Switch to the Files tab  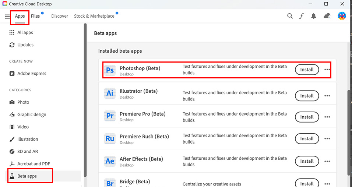click(36, 16)
